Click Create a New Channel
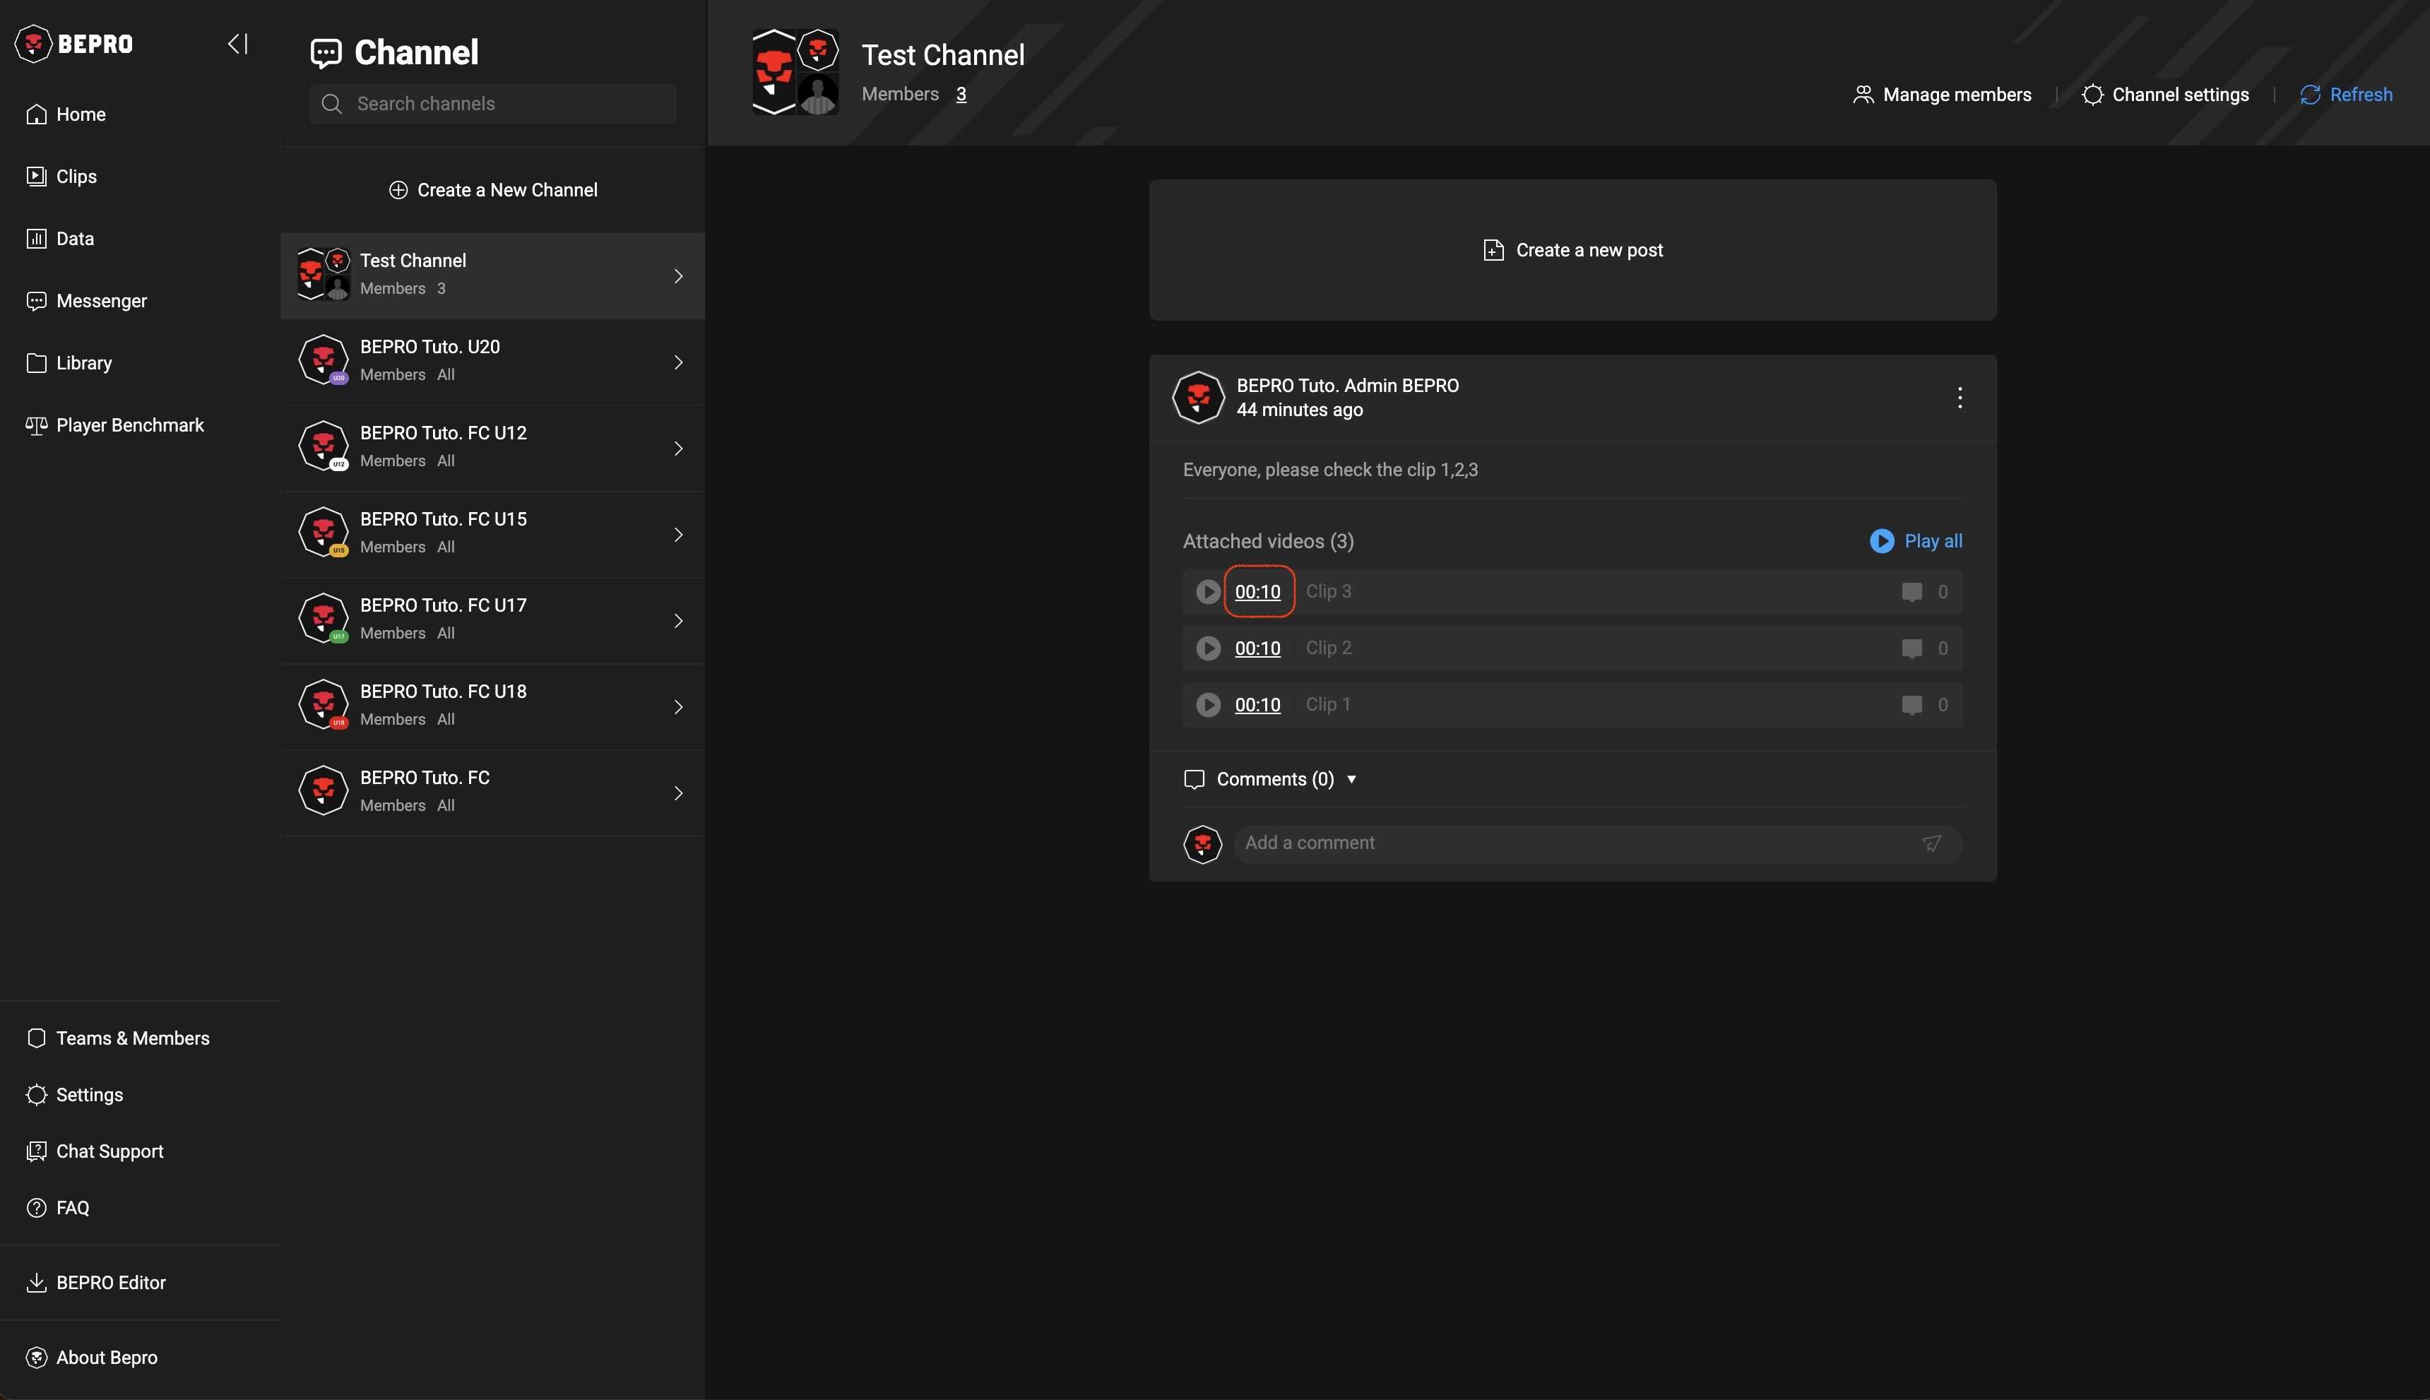The image size is (2430, 1400). [x=492, y=189]
